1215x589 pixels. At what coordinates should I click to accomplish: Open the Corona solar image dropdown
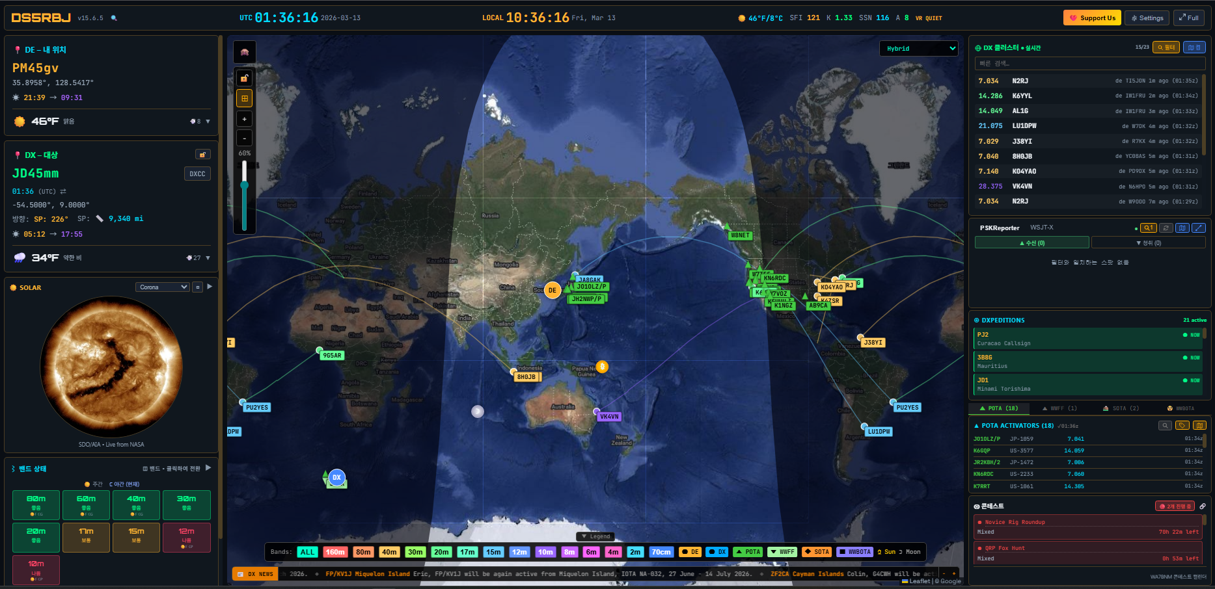point(163,287)
